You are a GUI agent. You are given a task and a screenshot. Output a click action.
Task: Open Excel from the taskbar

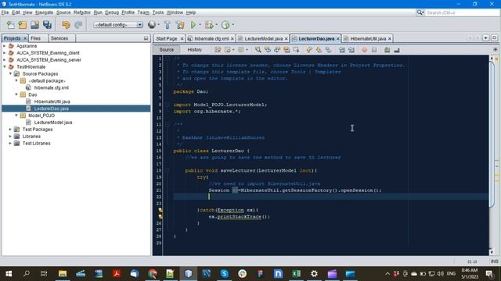pos(296,274)
